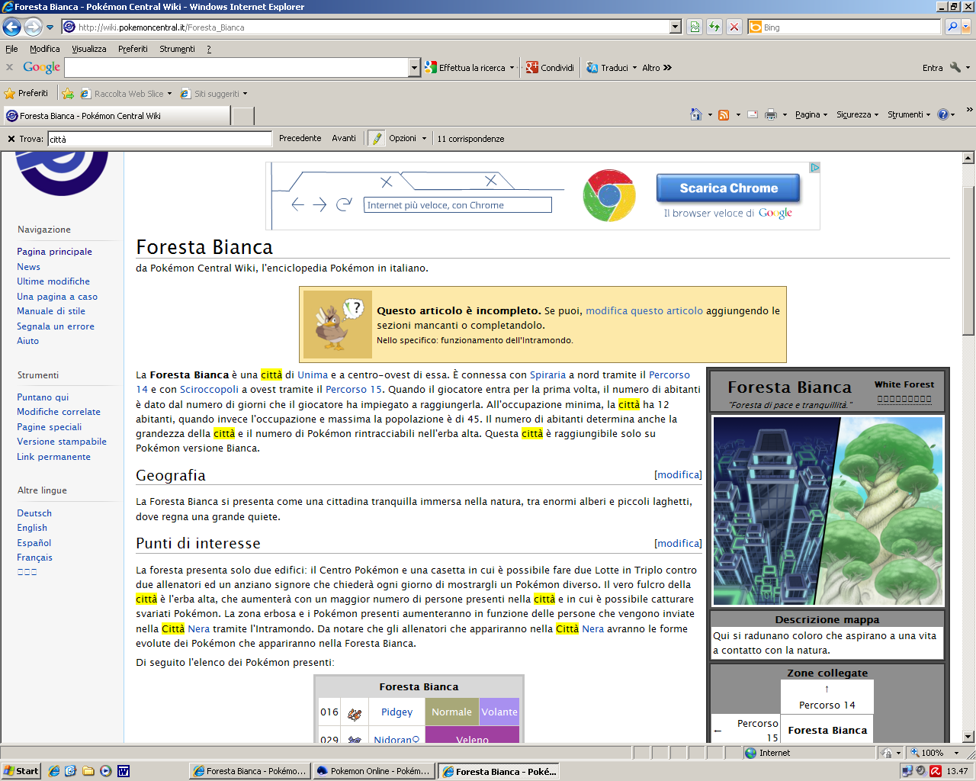976x781 pixels.
Task: Open Internet Explorer from the quick launch
Action: pyautogui.click(x=54, y=771)
